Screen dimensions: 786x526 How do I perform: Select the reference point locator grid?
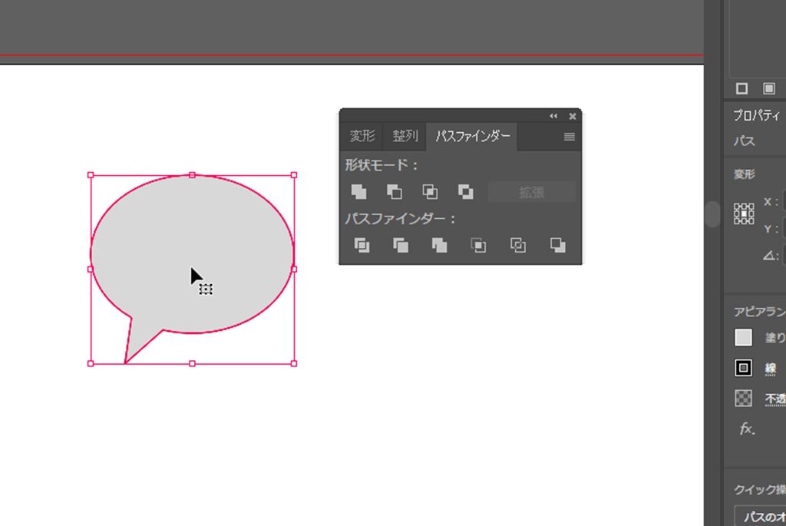coord(744,213)
